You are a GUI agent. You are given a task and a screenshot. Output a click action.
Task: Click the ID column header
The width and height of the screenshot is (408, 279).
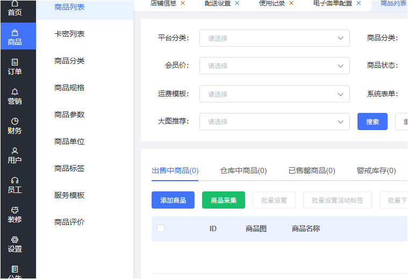pyautogui.click(x=213, y=229)
